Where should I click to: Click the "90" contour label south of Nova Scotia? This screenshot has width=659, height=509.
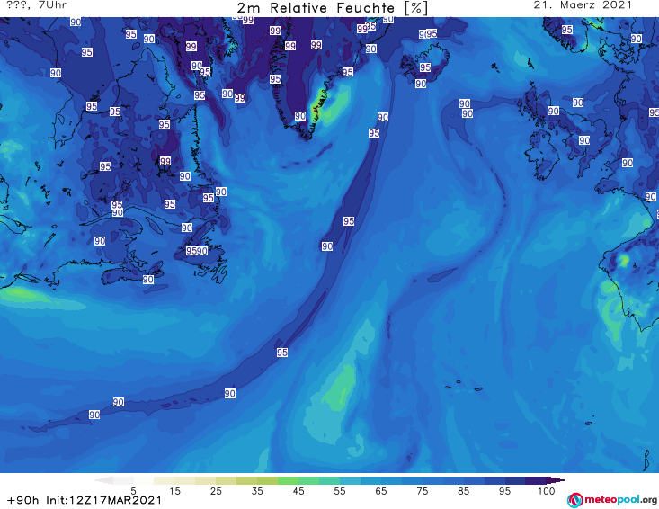pos(148,280)
